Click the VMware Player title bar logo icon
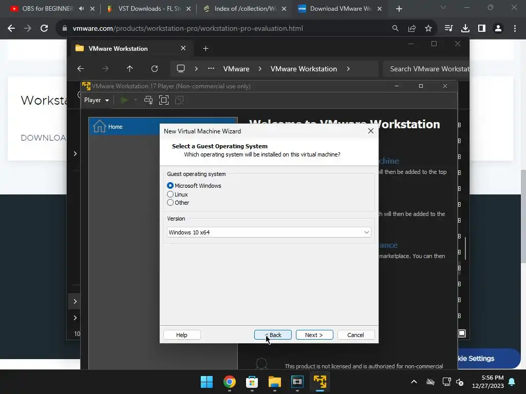526x394 pixels. point(86,86)
